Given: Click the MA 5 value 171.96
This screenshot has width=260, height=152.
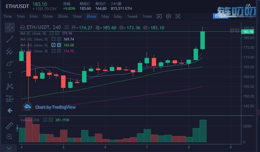Looking at the screenshot, I should (x=67, y=33).
